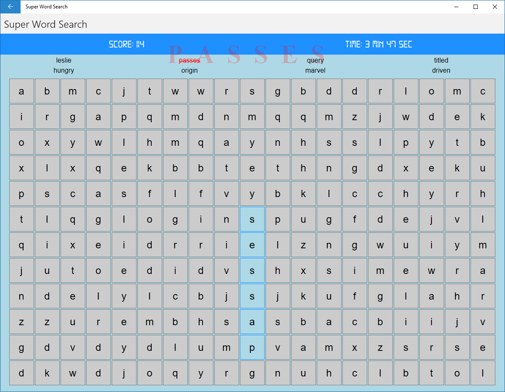The image size is (505, 392).
Task: Select the crossed-out word 'passes'
Action: (189, 60)
